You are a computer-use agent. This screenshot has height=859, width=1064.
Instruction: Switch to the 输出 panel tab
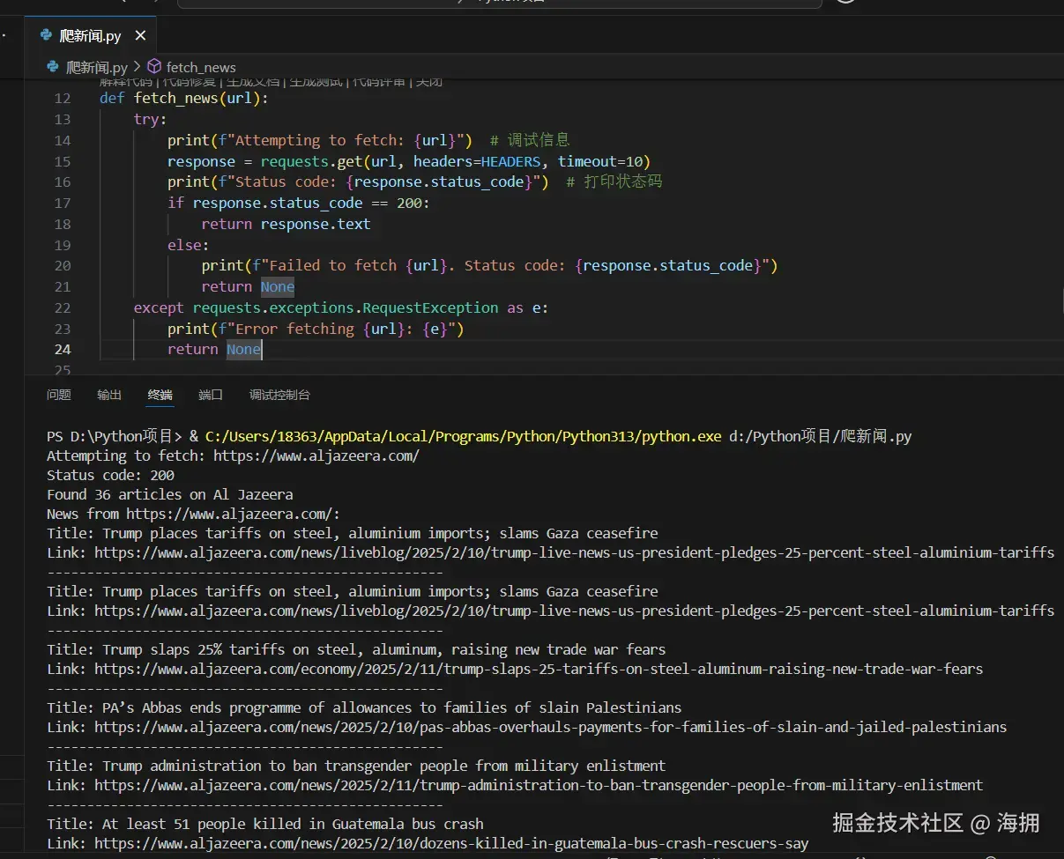[x=109, y=395]
